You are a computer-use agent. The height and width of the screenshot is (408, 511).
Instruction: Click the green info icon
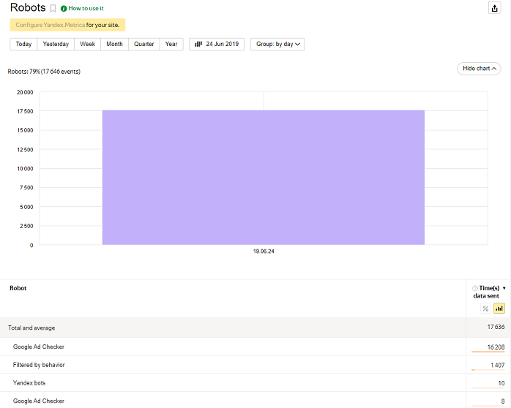coord(64,8)
